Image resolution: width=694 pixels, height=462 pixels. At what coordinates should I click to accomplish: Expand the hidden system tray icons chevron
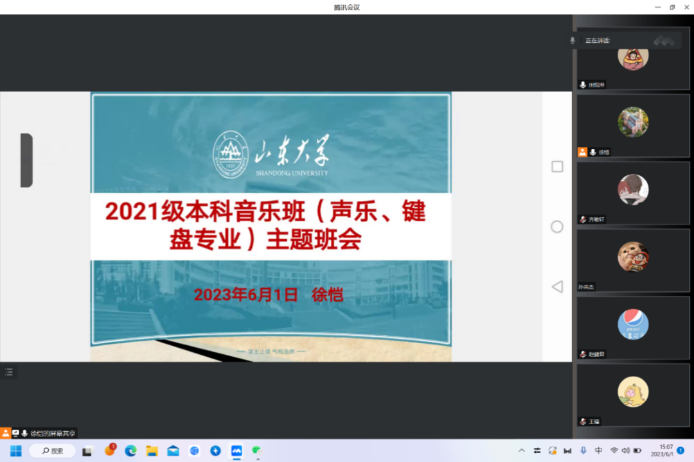tap(521, 450)
